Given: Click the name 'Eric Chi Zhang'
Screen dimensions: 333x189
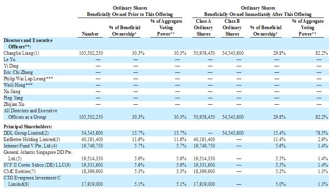Looking at the screenshot, I should click(x=18, y=72).
